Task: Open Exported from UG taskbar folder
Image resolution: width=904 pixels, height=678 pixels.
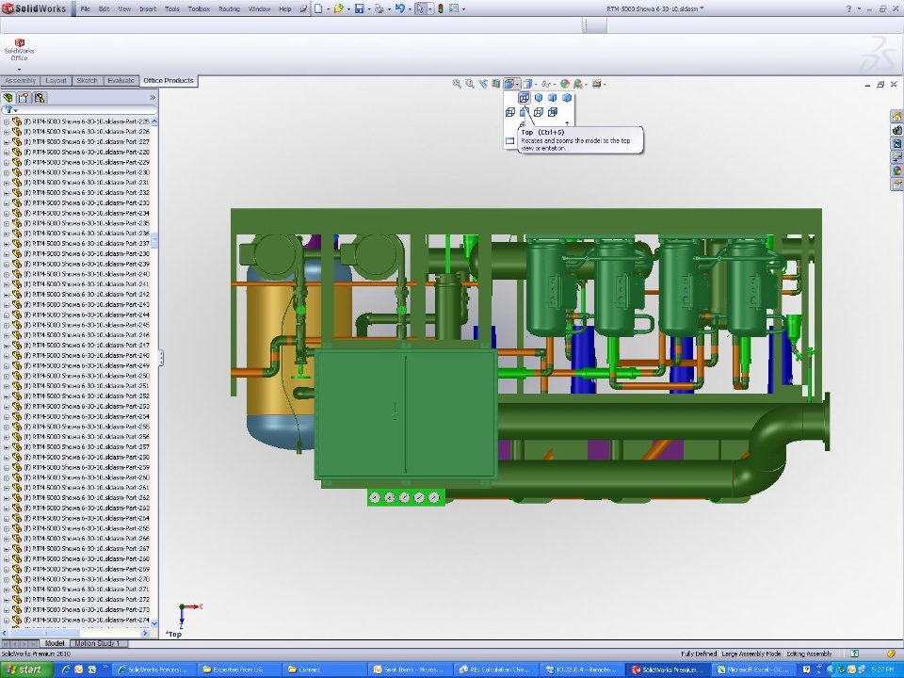Action: coord(239,670)
